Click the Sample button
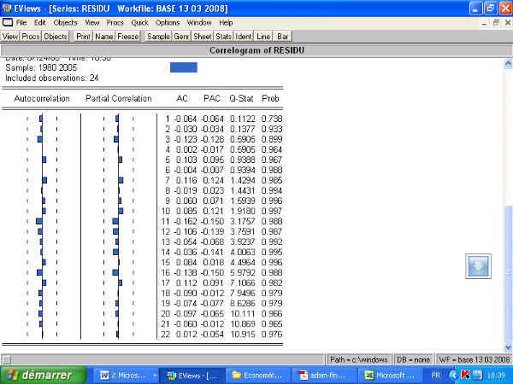 coord(158,36)
